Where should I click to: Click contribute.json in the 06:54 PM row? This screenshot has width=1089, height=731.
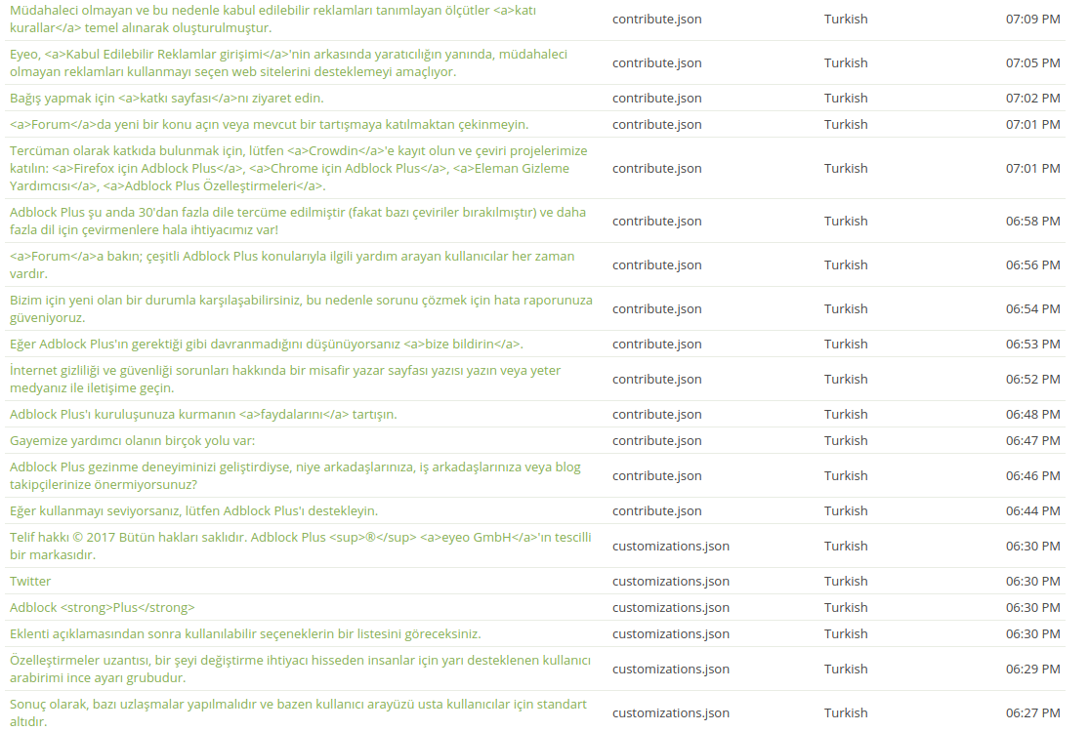[x=657, y=309]
